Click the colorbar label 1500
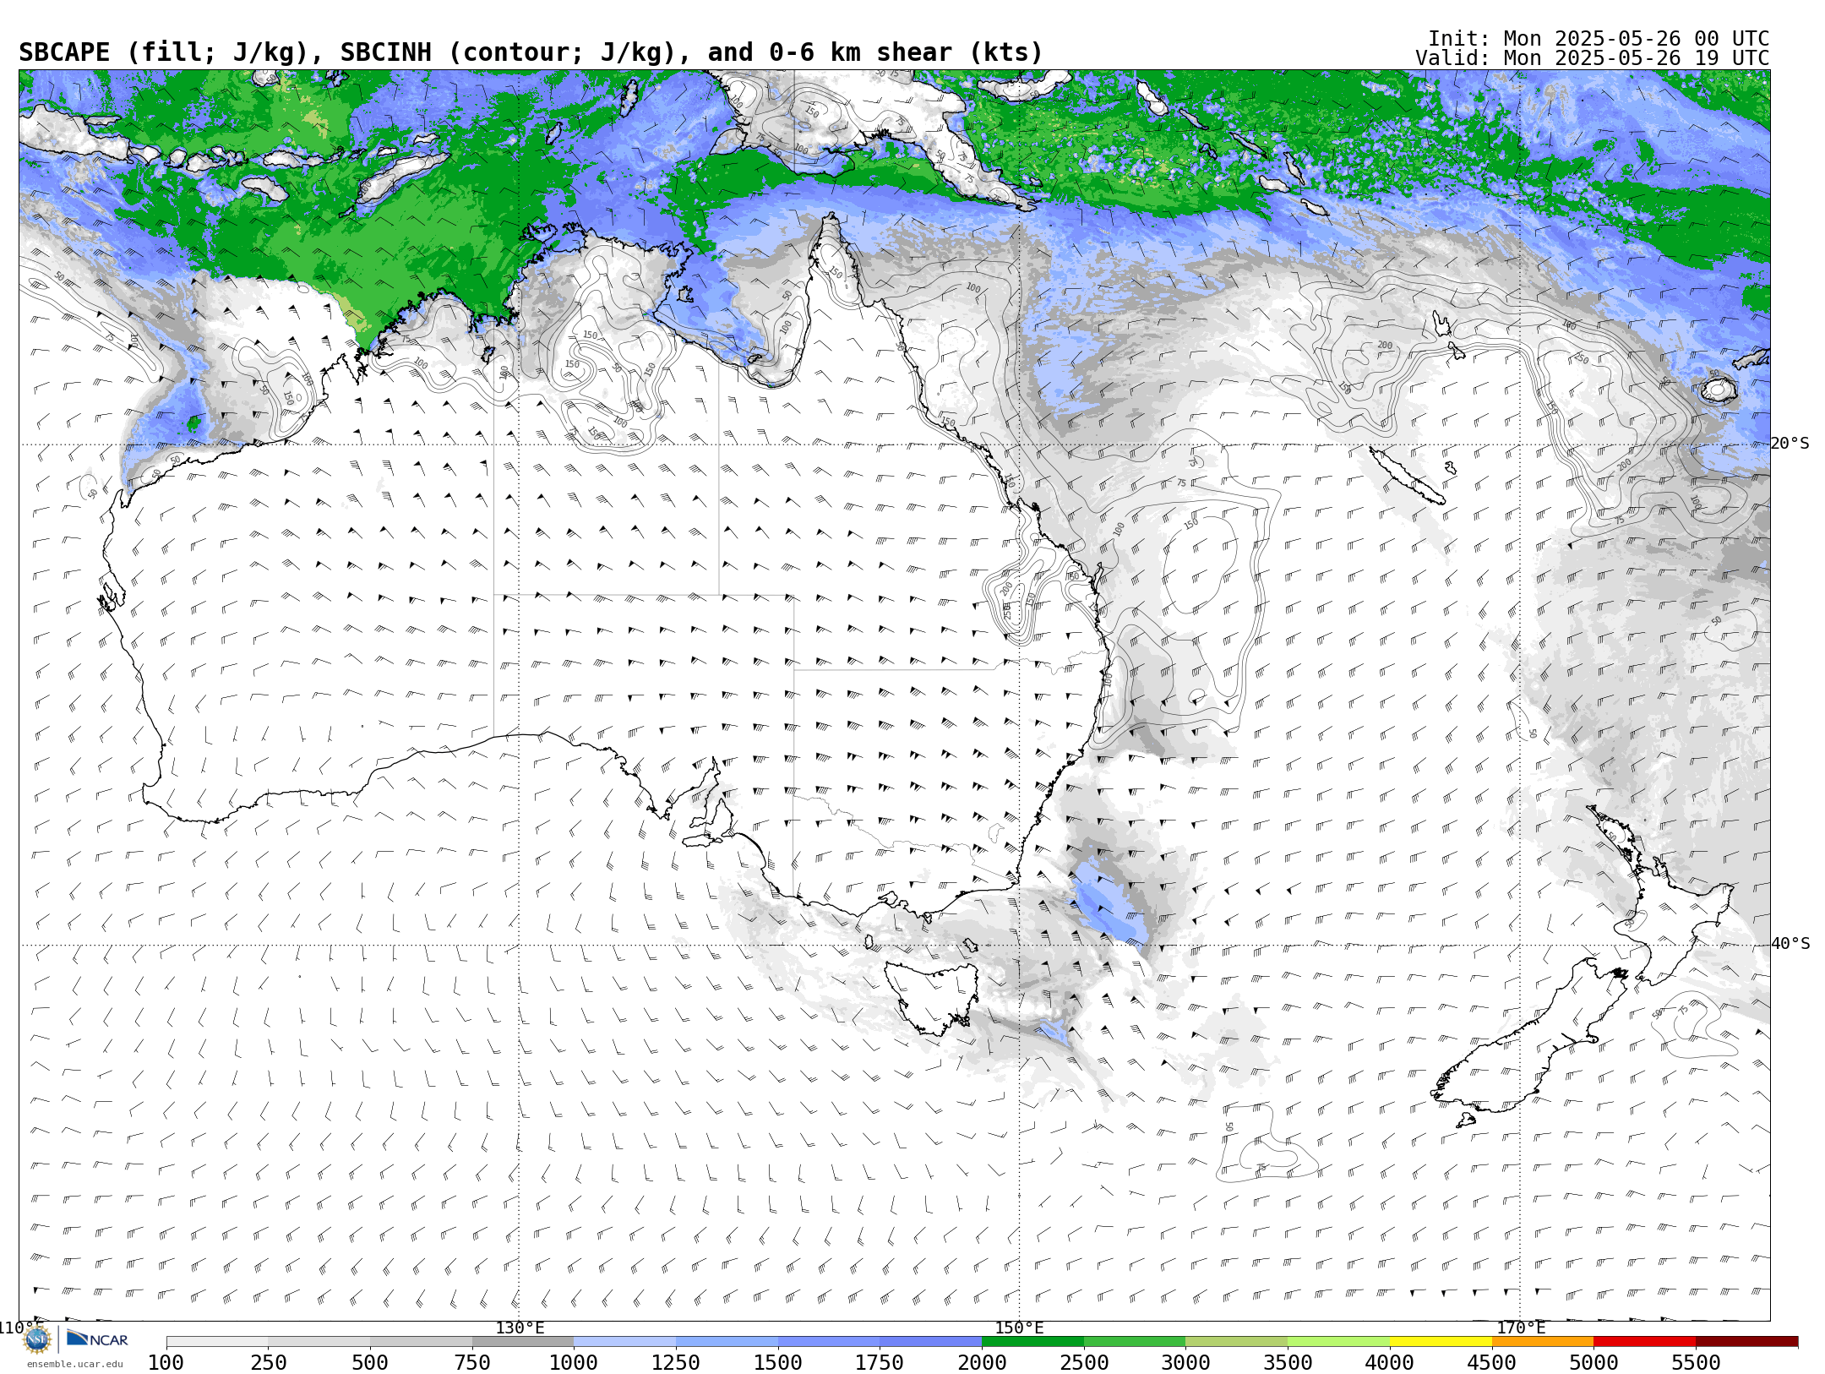1825x1374 pixels. [778, 1363]
